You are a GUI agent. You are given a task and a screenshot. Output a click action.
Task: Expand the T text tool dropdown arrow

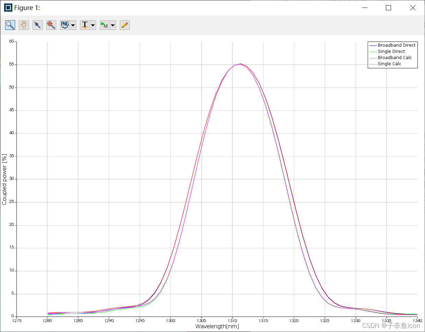[93, 25]
